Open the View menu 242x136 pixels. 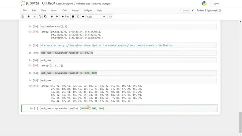[x=43, y=11]
